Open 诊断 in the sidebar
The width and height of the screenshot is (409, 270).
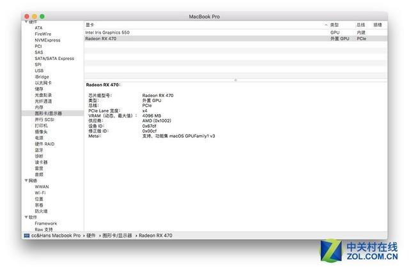[x=39, y=156]
